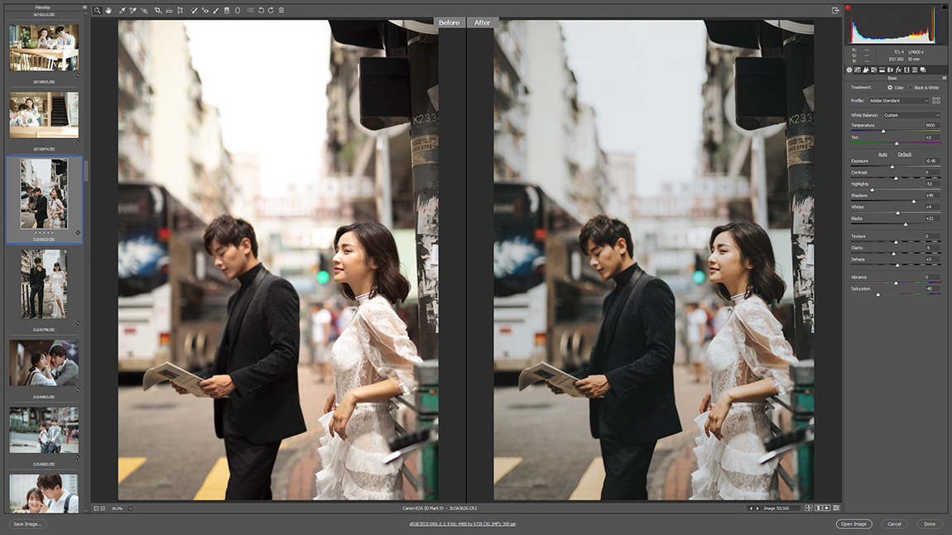Click the trash icon to delete image
The image size is (952, 535).
pos(281,11)
